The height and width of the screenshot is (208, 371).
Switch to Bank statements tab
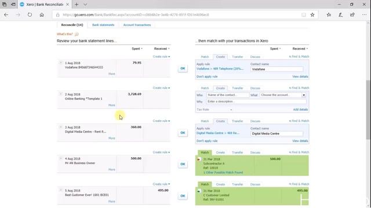(103, 25)
